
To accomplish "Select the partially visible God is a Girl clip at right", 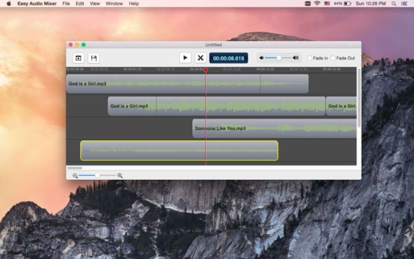I will 341,106.
